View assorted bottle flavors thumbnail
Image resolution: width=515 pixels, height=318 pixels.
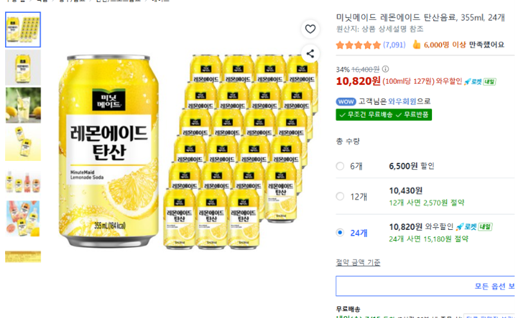(x=23, y=182)
